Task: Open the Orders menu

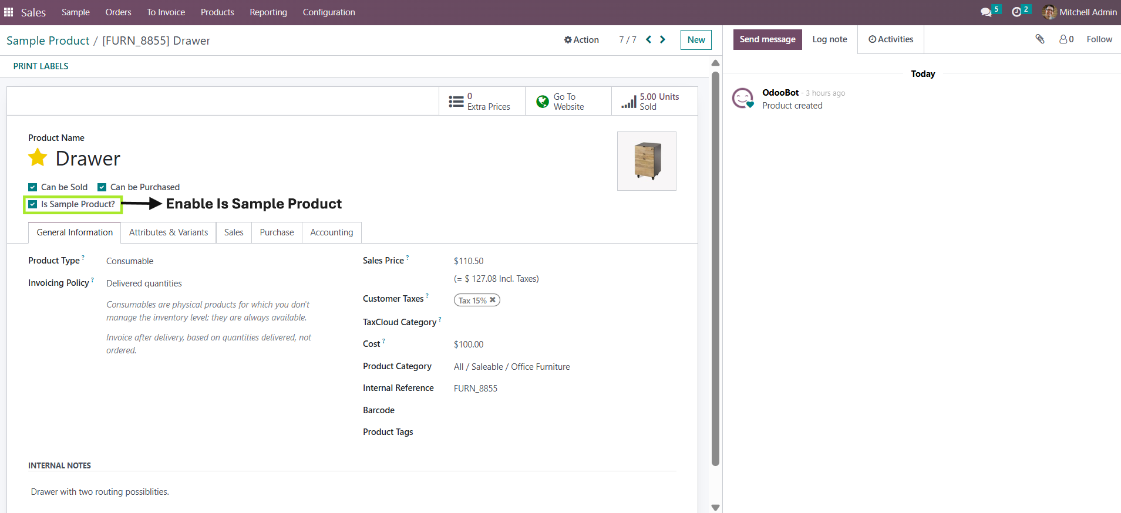Action: [x=119, y=12]
